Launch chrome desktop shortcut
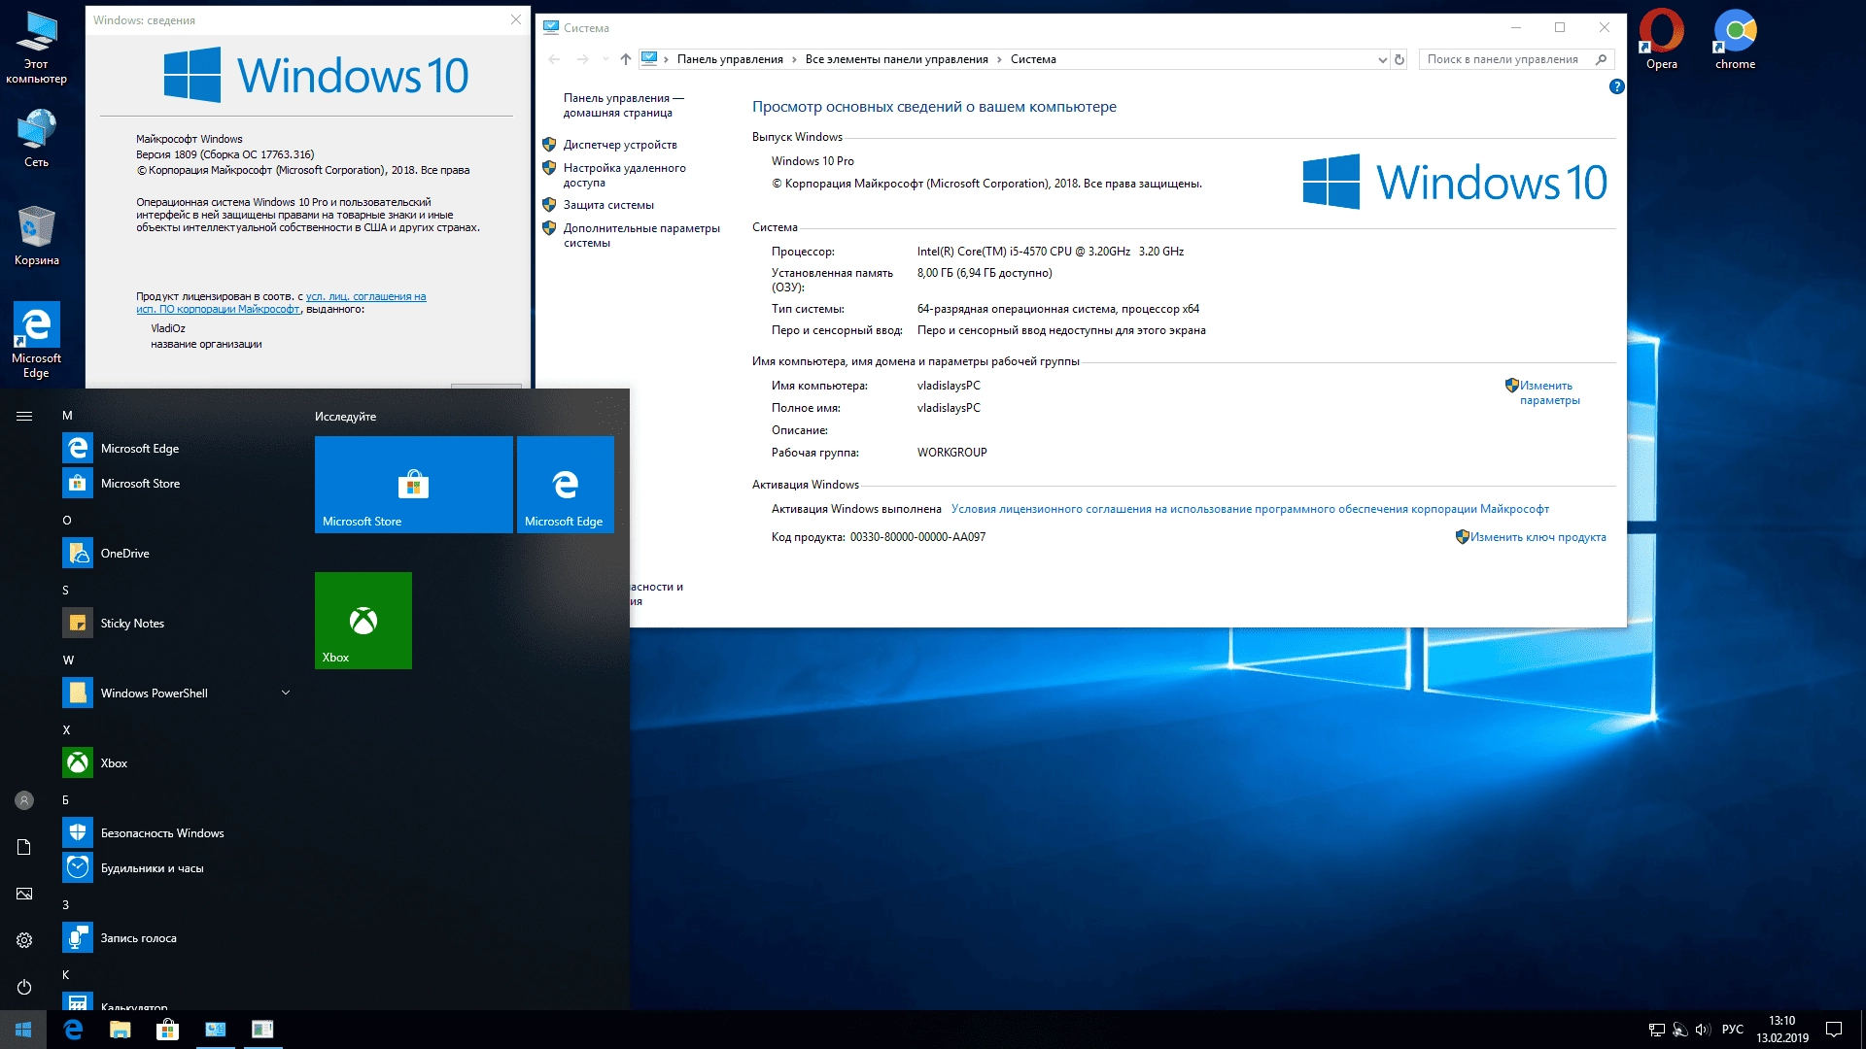 coord(1735,39)
